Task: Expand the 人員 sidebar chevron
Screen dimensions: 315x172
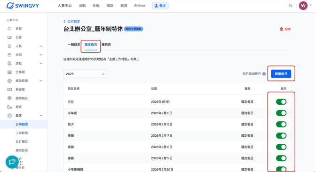Action: 41,46
